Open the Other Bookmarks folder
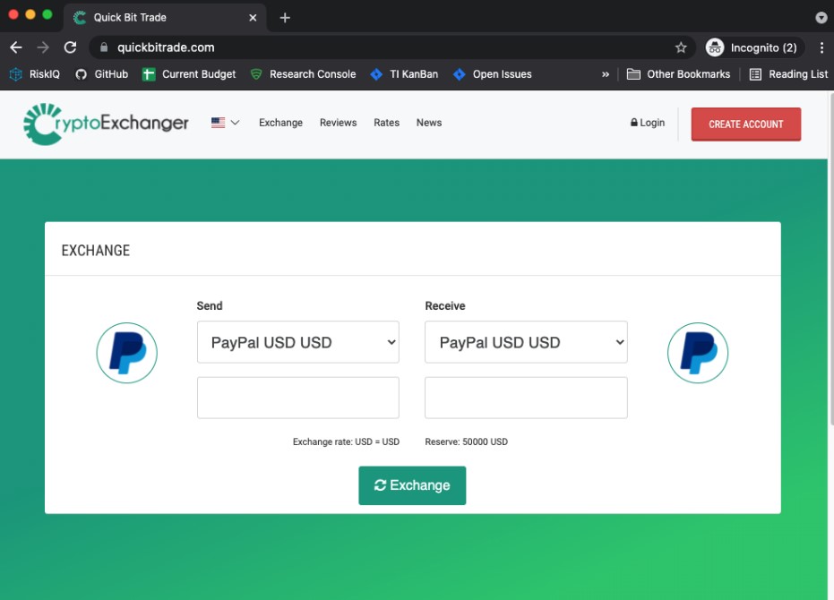Image resolution: width=834 pixels, height=600 pixels. pos(679,74)
